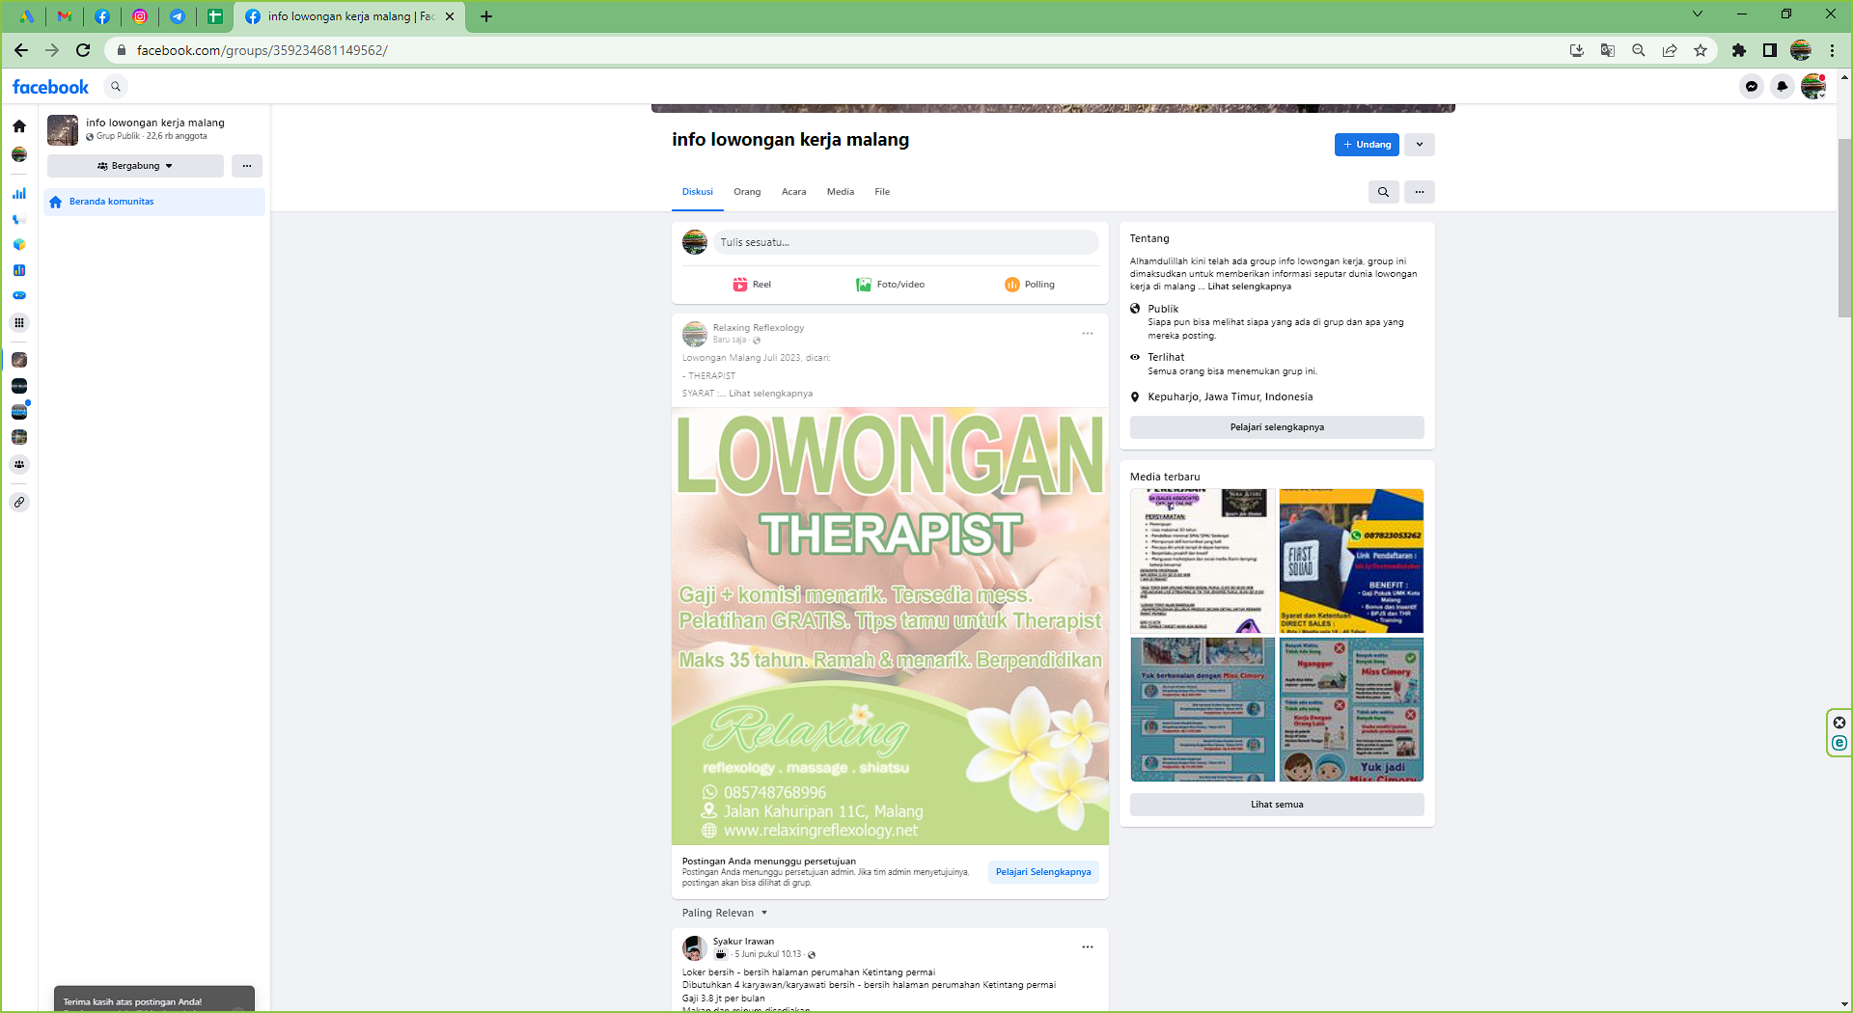Screen dimensions: 1853x1013
Task: Open the Chrome three-dot menu
Action: pos(1832,50)
